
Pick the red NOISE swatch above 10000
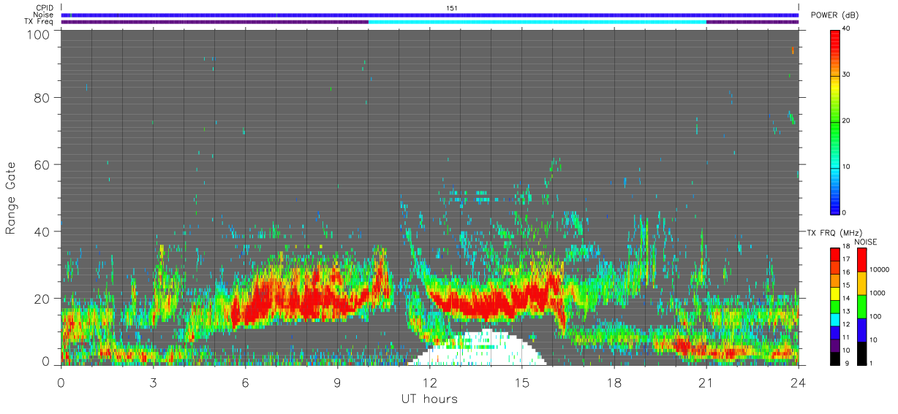point(861,260)
